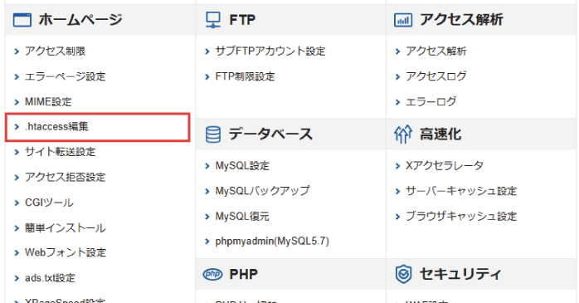Click the アクセス解析 bar chart icon
Image resolution: width=579 pixels, height=303 pixels.
(x=403, y=20)
